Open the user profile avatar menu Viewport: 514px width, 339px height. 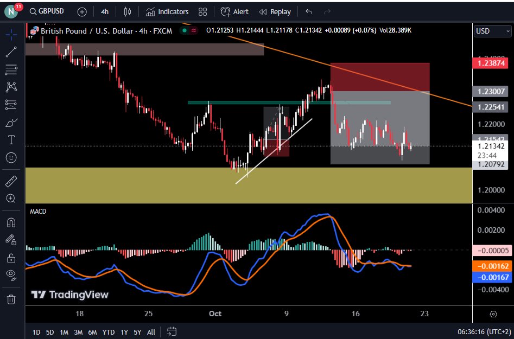[11, 11]
